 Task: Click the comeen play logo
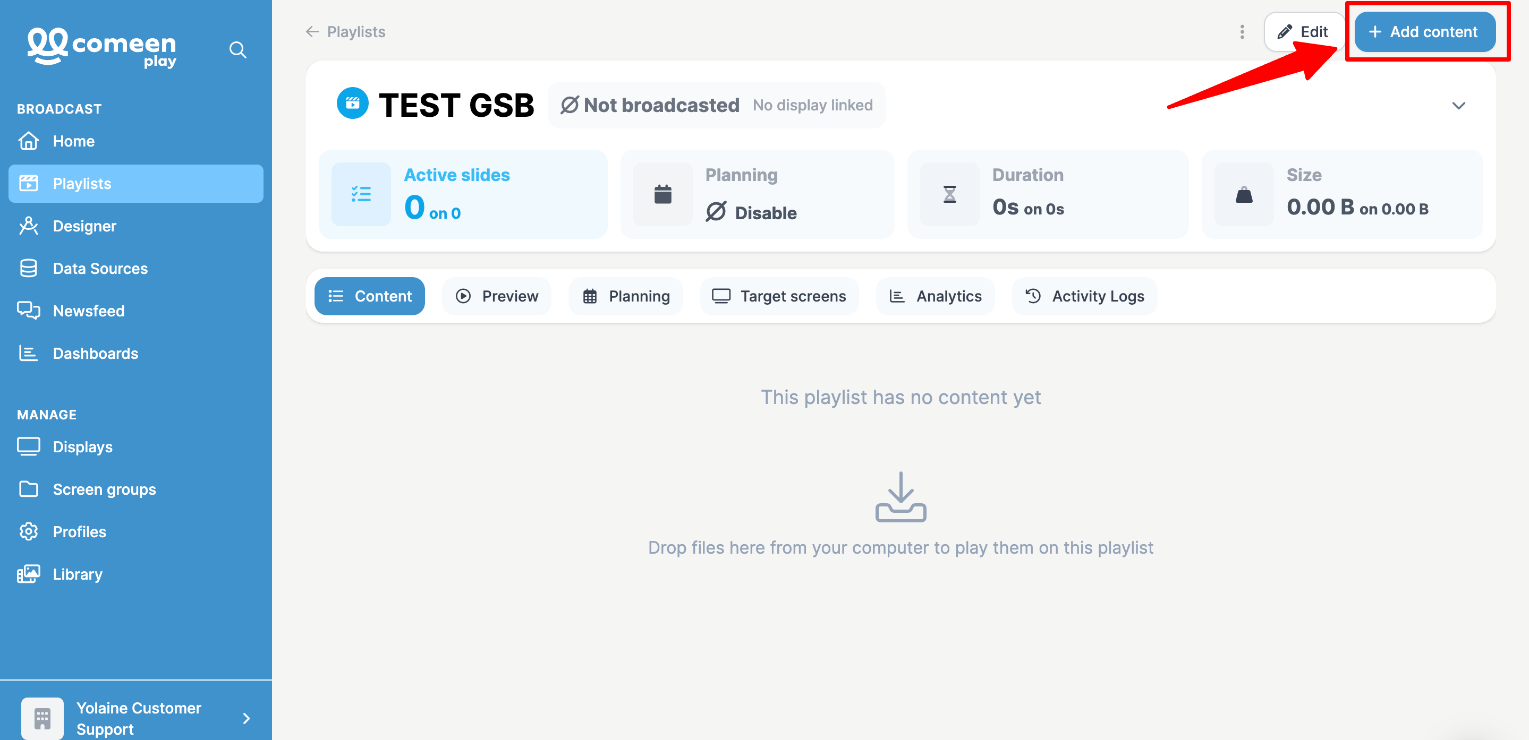[x=102, y=47]
